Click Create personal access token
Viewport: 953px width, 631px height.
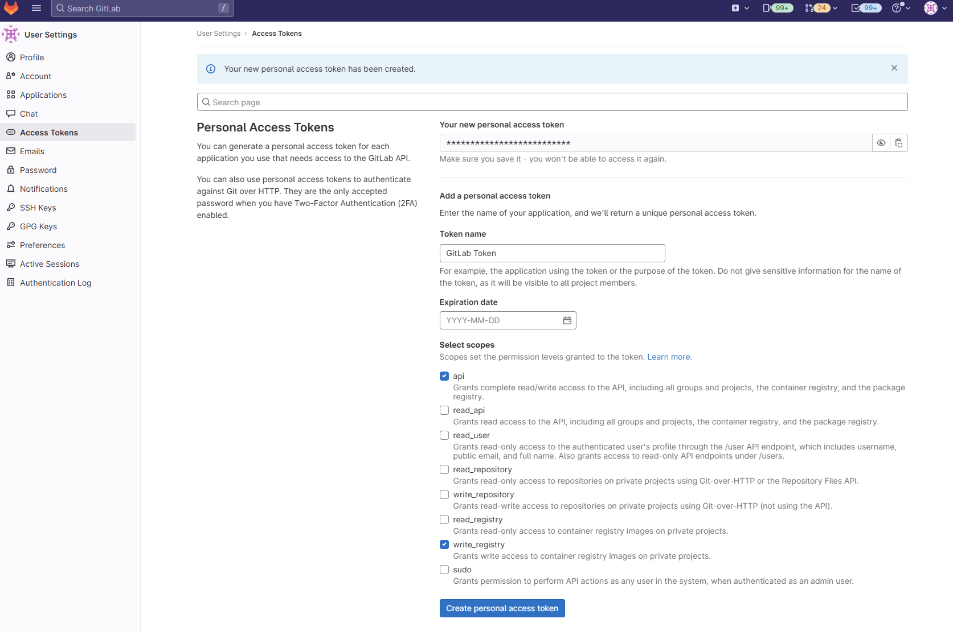(x=502, y=608)
